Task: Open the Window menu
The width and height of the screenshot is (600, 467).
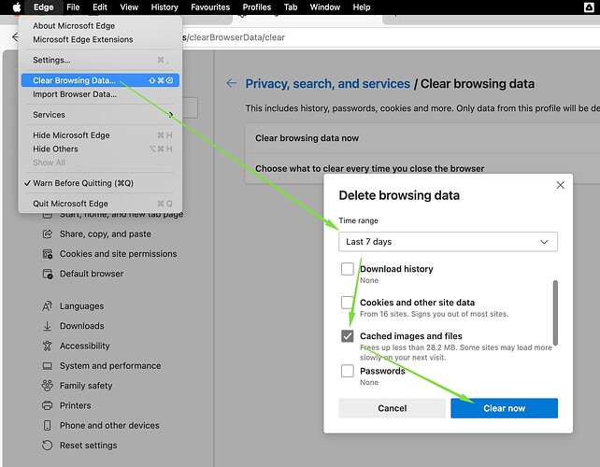Action: 325,7
